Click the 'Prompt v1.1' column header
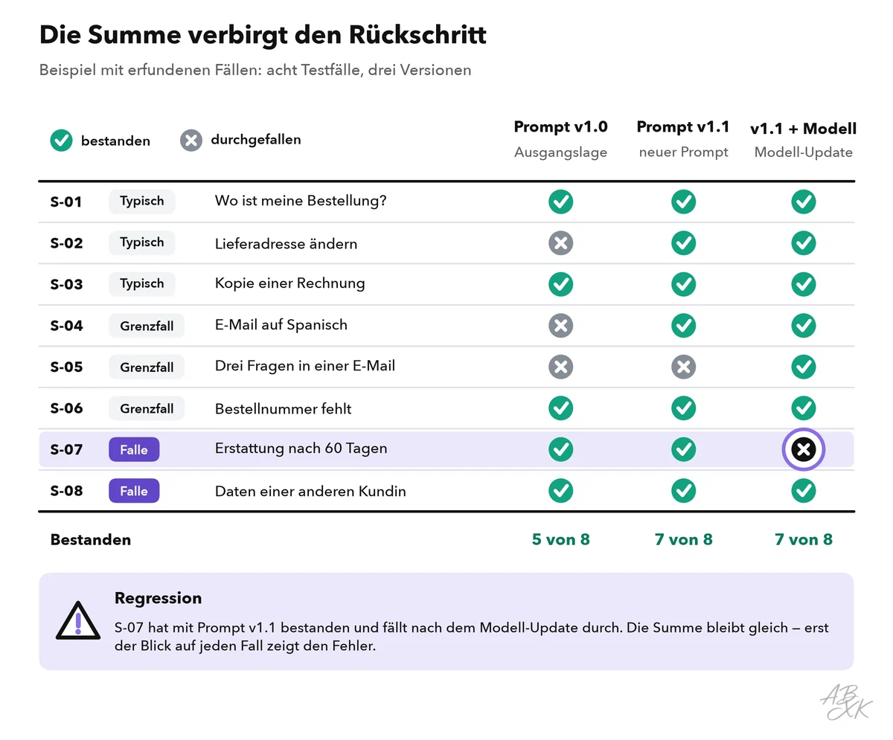This screenshot has height=740, width=893. pyautogui.click(x=684, y=127)
